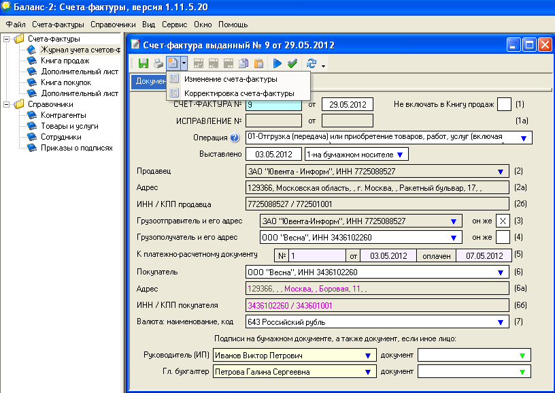Open dropdown beside the new document icon
The width and height of the screenshot is (555, 393).
click(x=184, y=63)
